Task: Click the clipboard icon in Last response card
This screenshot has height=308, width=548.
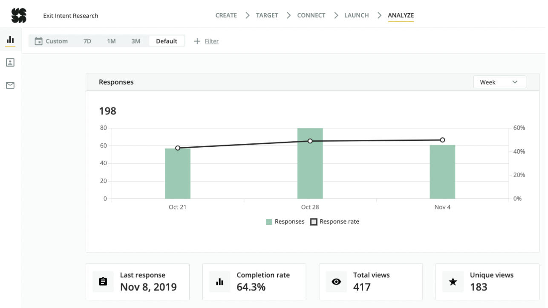Action: [x=103, y=282]
